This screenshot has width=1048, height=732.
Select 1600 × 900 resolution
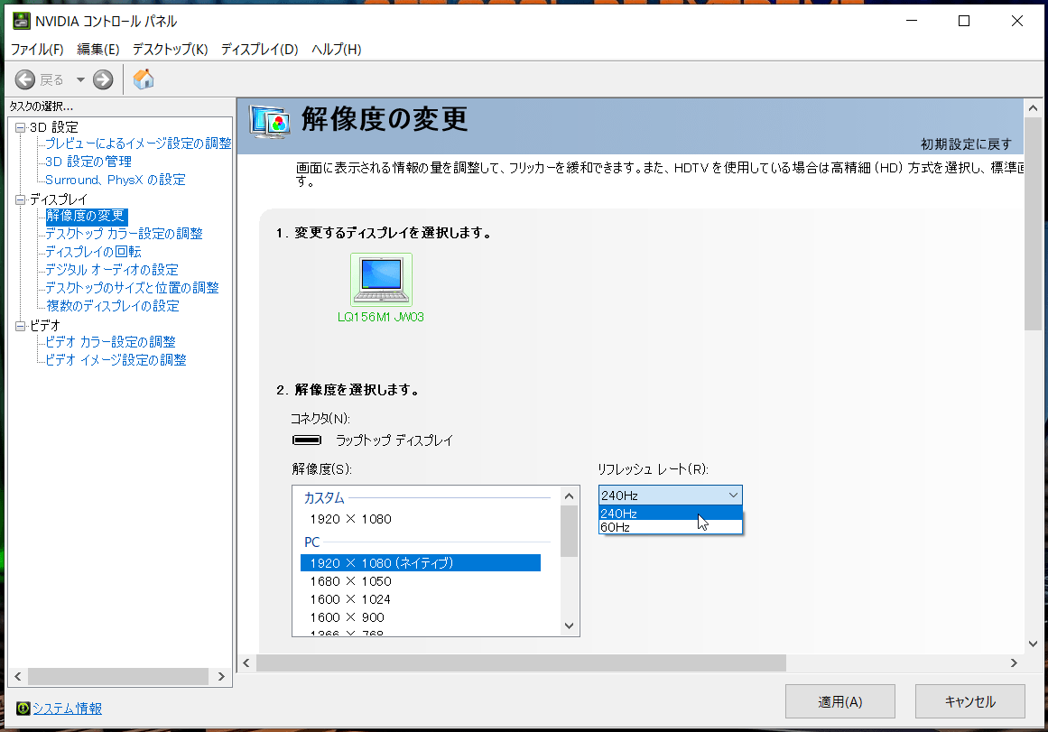[347, 617]
